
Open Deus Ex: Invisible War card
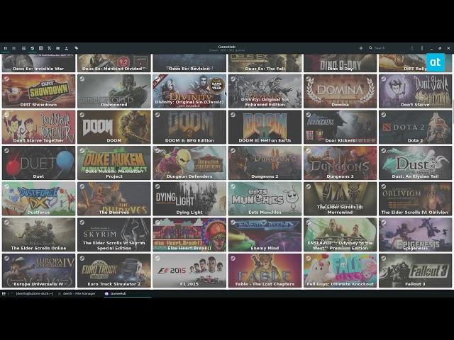(38, 63)
